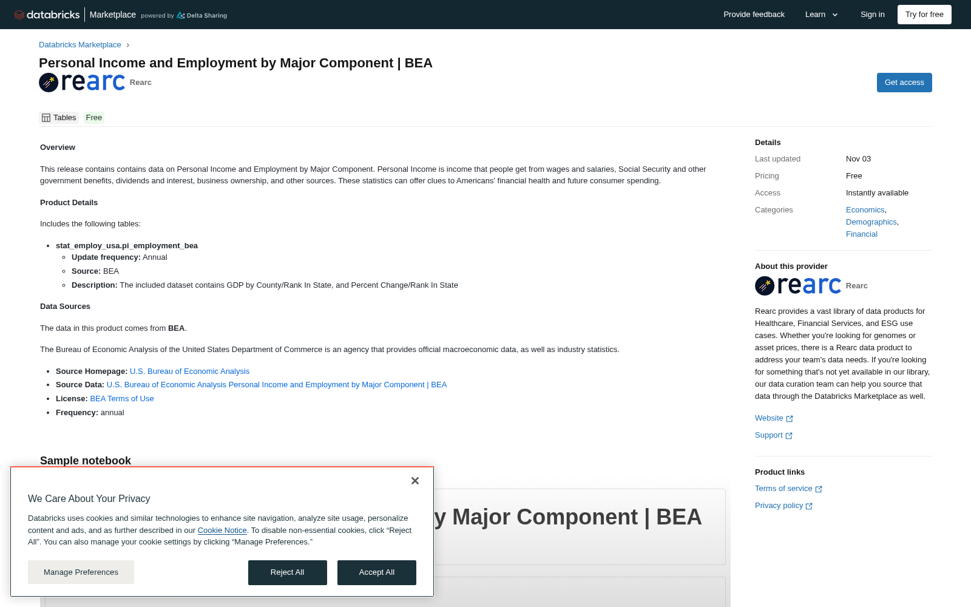Open the Provide feedback link

tap(754, 15)
